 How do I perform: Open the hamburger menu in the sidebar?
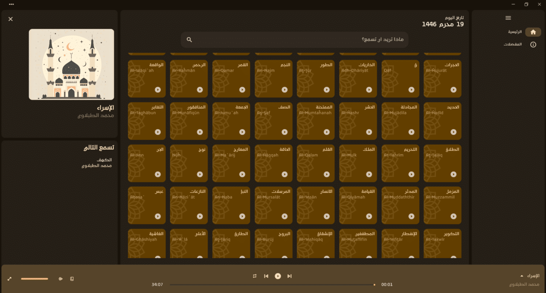tap(508, 18)
